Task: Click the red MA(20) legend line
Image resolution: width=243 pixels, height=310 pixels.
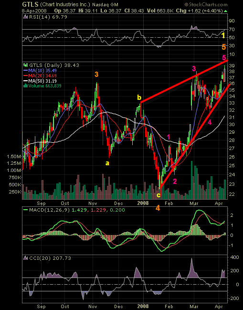Action: point(25,75)
